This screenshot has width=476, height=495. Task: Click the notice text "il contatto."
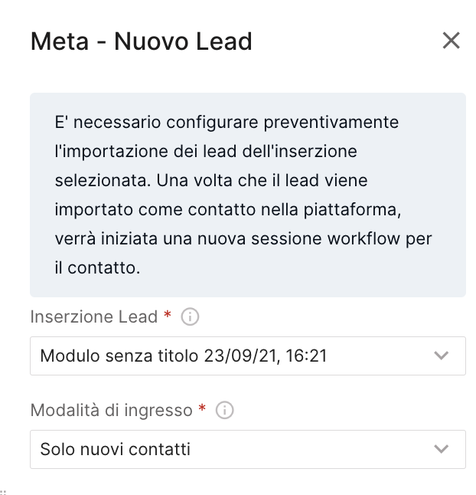click(97, 267)
